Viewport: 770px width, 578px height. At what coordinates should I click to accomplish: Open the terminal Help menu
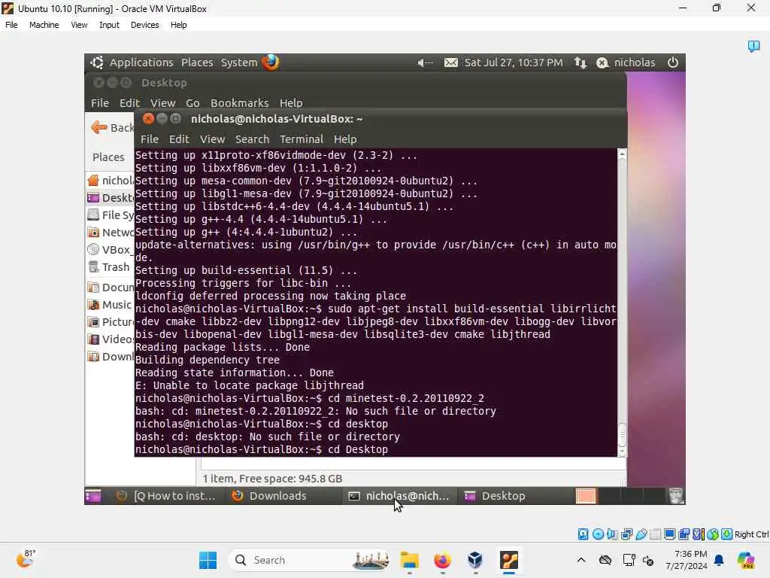(345, 139)
